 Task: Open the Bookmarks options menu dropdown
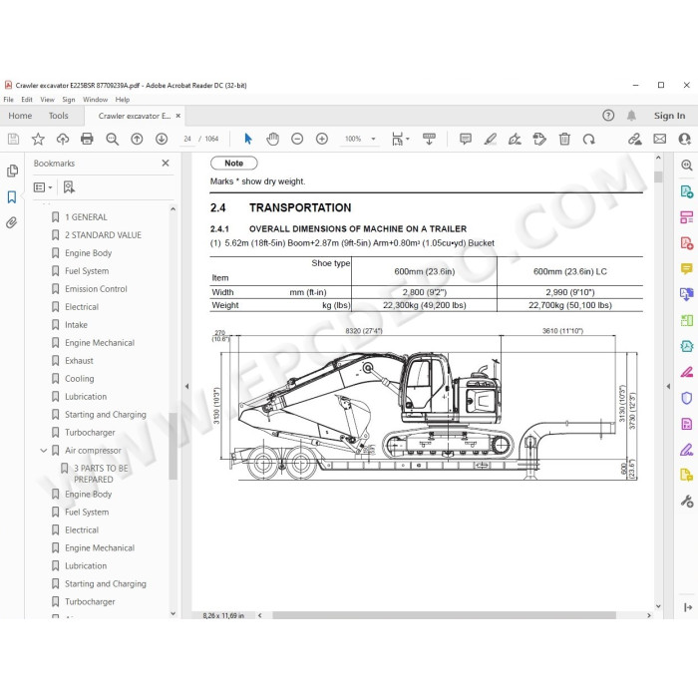coord(43,187)
